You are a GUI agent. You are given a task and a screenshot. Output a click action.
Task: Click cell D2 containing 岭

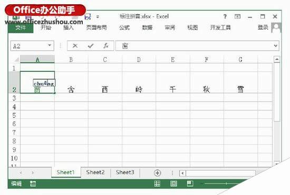point(139,82)
